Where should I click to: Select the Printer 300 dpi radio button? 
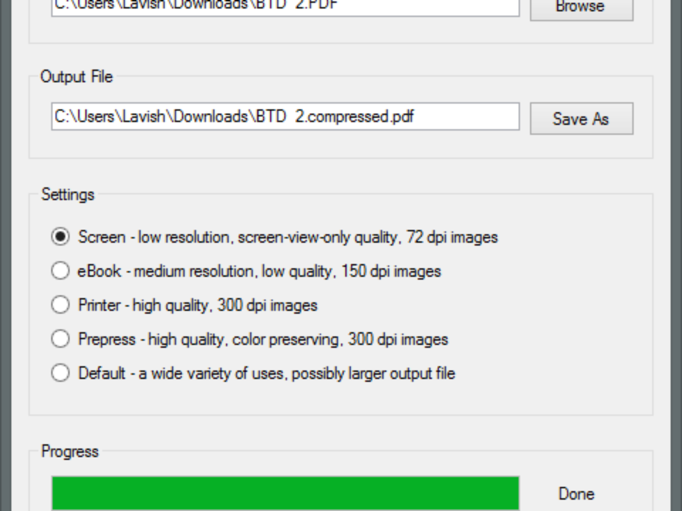click(x=60, y=305)
